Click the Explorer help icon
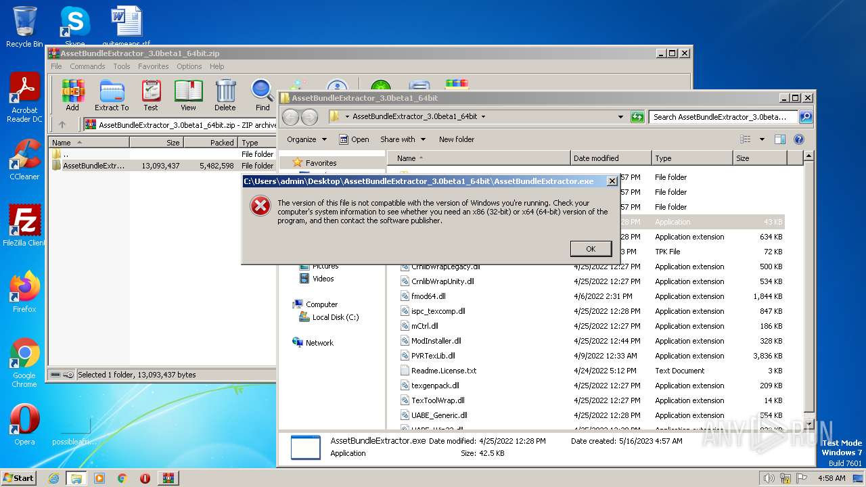866x487 pixels. (x=798, y=139)
